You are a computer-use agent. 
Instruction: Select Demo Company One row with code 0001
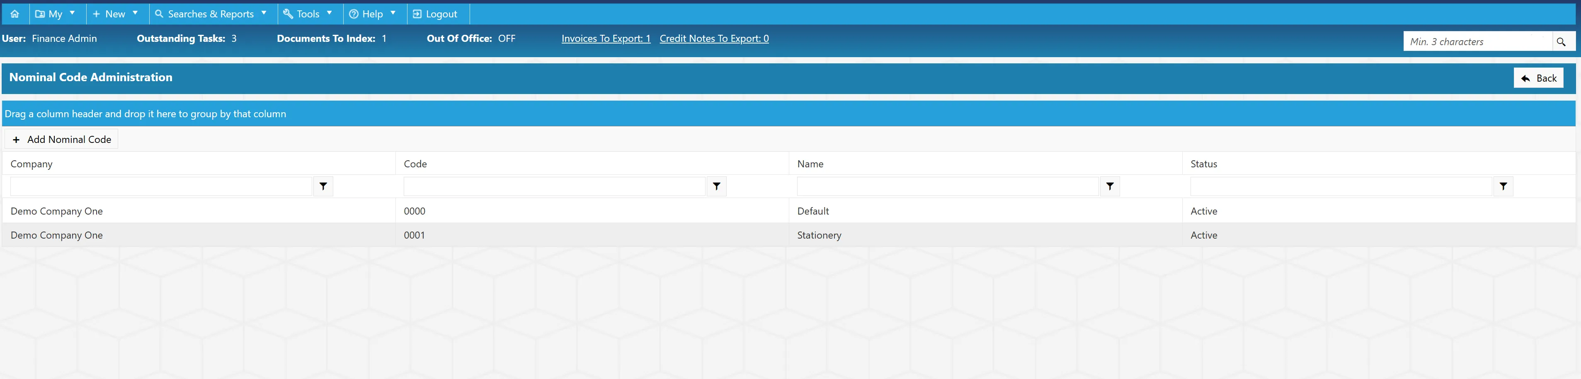pos(789,235)
